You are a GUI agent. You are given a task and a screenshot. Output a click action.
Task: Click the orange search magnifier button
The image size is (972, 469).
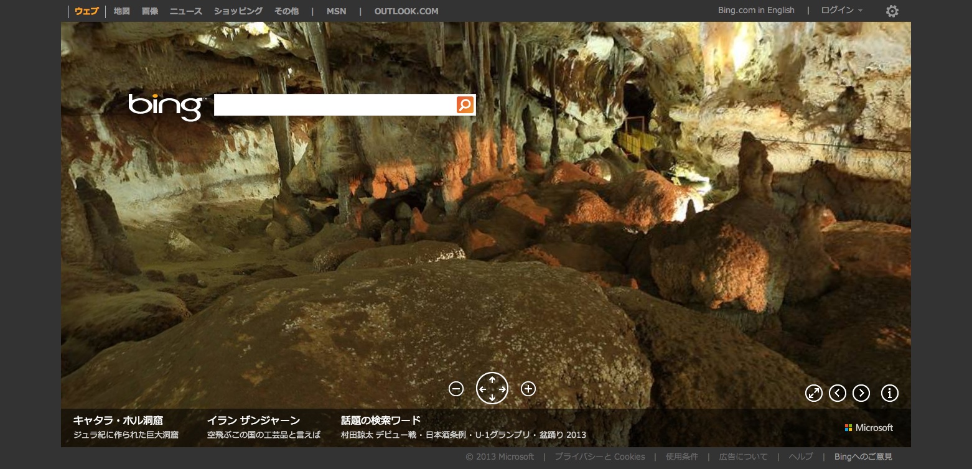[x=465, y=104]
